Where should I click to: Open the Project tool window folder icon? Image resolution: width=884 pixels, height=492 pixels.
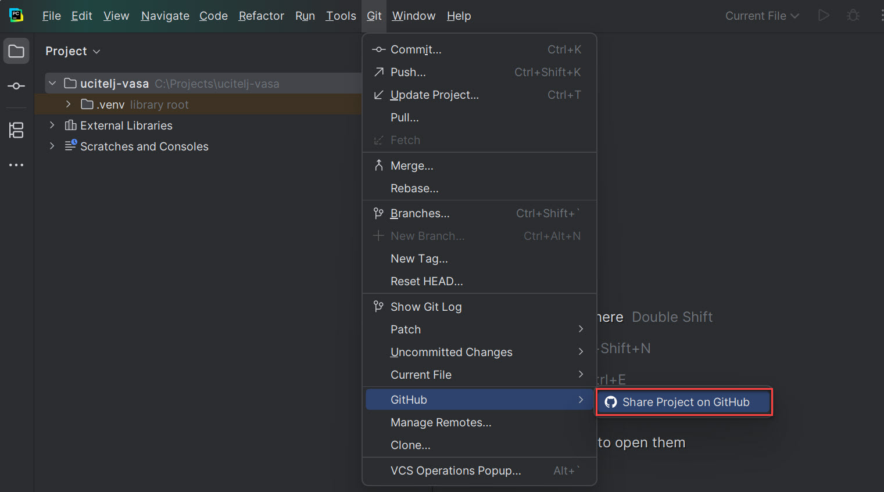pos(16,51)
